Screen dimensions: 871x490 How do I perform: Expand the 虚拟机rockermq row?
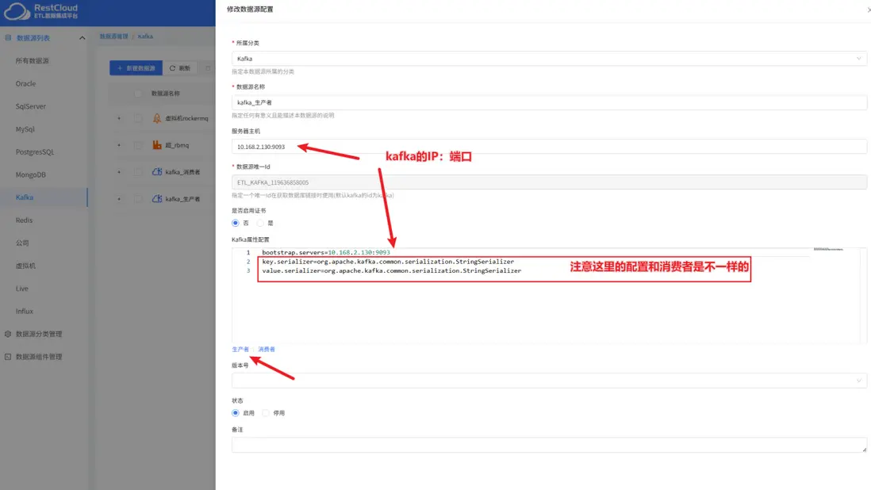(119, 118)
